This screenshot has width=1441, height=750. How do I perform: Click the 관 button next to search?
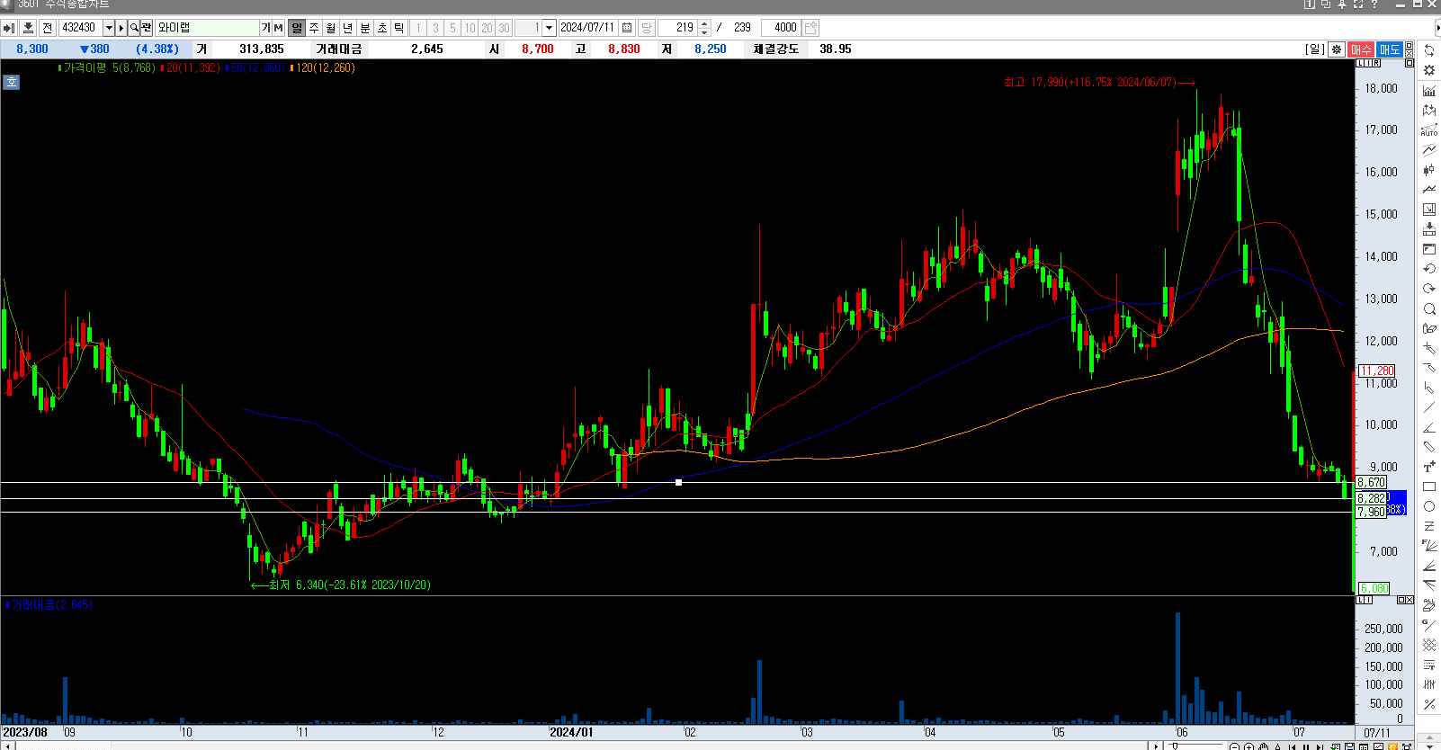click(147, 28)
